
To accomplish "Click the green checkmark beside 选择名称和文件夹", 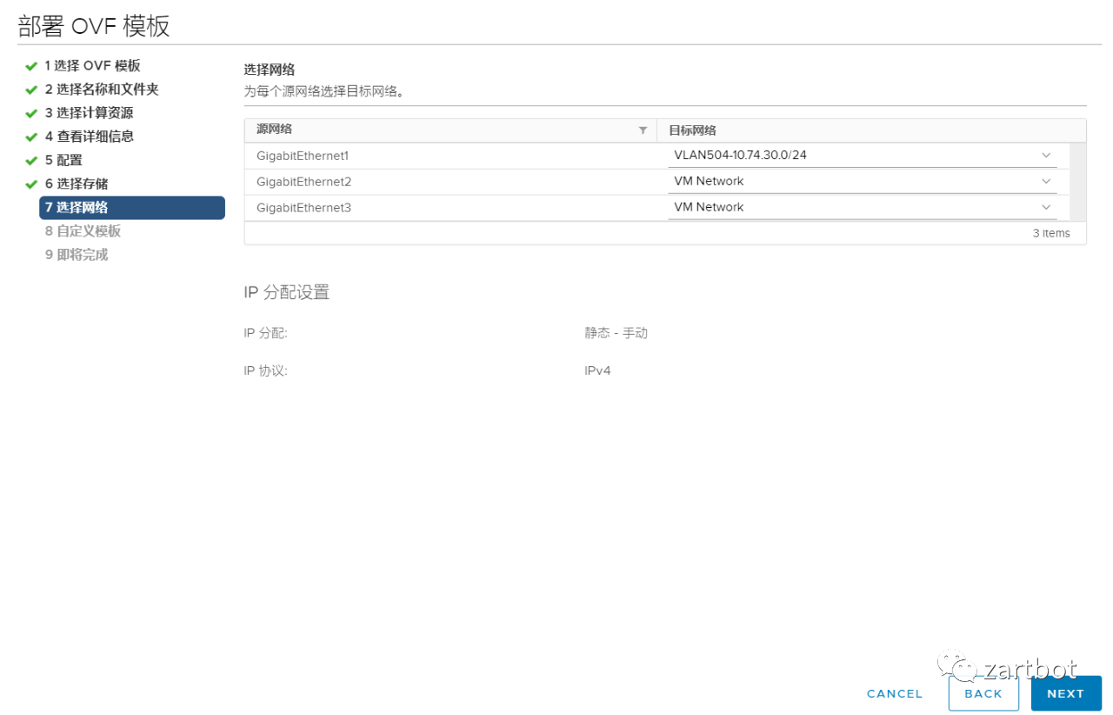I will (x=31, y=90).
